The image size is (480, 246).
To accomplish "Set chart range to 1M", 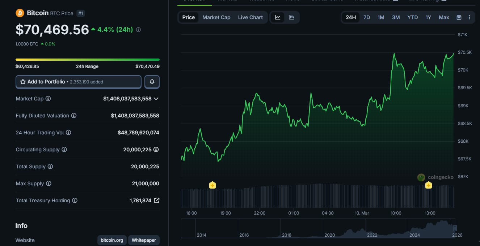I will (x=381, y=17).
